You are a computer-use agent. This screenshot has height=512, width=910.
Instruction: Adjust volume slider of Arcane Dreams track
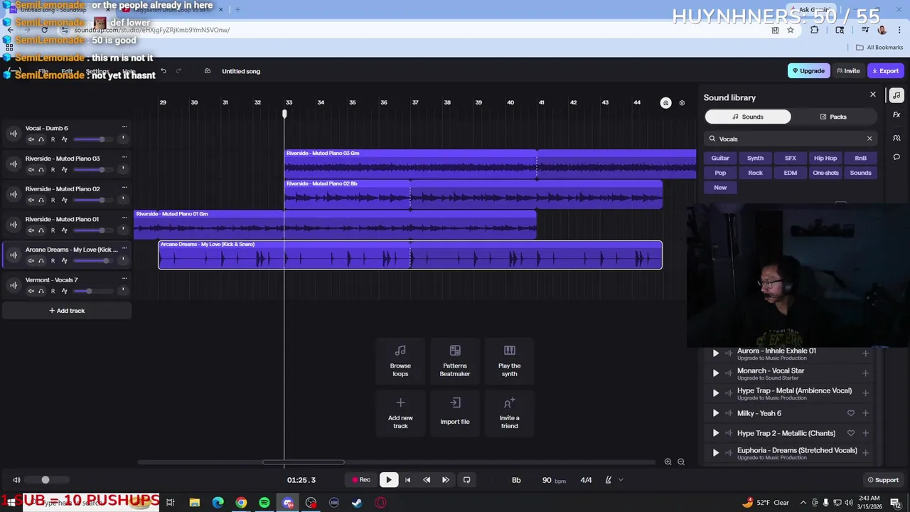92,260
